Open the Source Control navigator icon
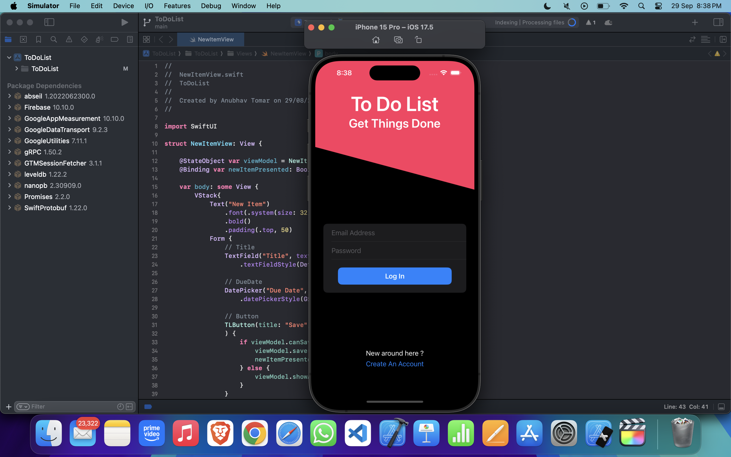This screenshot has width=731, height=457. (23, 39)
